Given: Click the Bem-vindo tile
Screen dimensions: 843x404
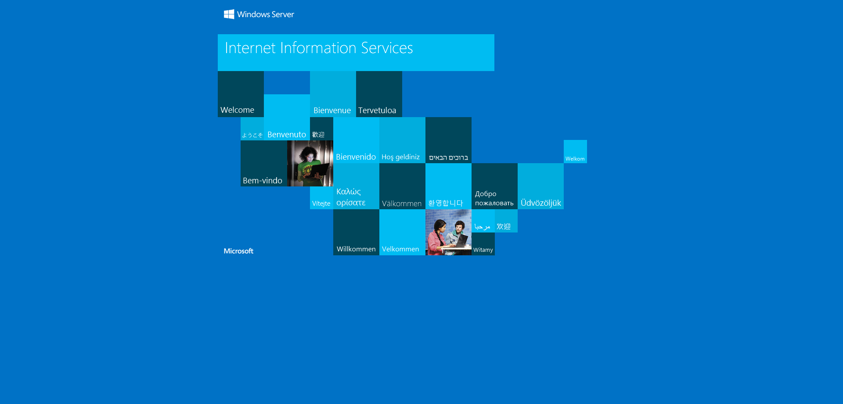Looking at the screenshot, I should point(263,164).
